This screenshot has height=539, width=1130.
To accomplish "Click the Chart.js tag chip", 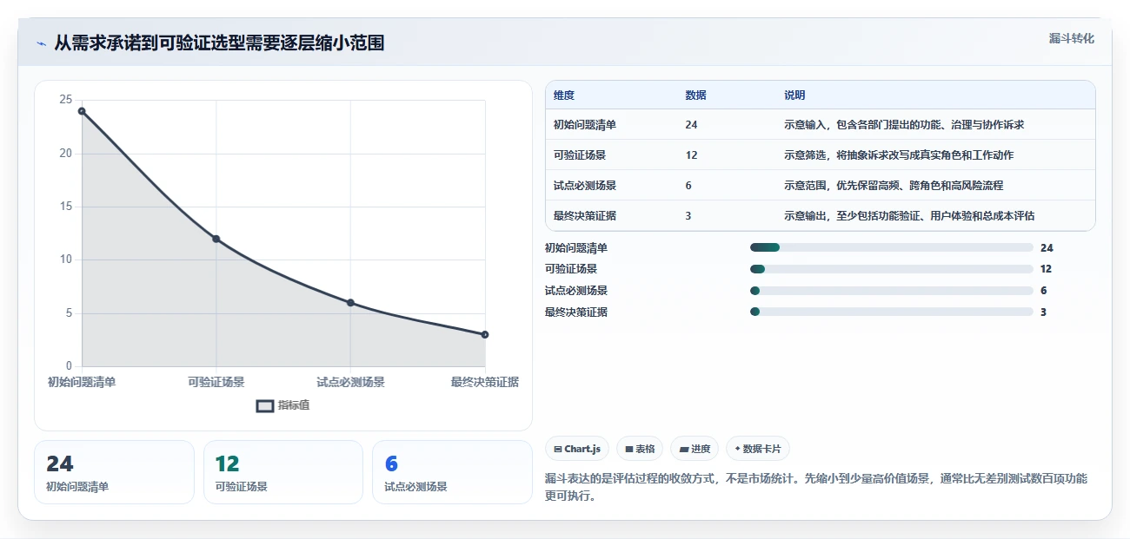I will click(x=577, y=449).
